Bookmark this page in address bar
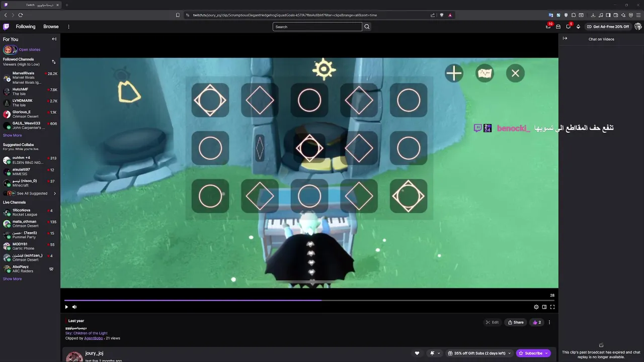The image size is (644, 362). pos(178,15)
